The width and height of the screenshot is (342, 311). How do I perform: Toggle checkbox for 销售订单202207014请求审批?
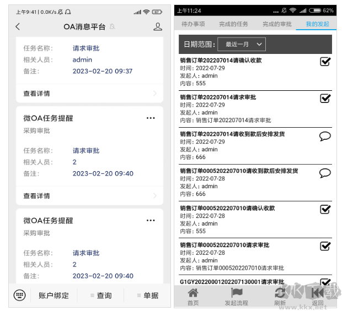point(325,98)
